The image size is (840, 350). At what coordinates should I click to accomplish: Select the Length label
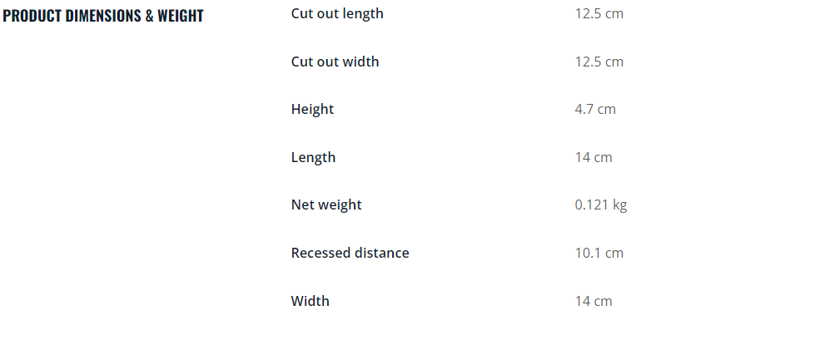pyautogui.click(x=313, y=157)
